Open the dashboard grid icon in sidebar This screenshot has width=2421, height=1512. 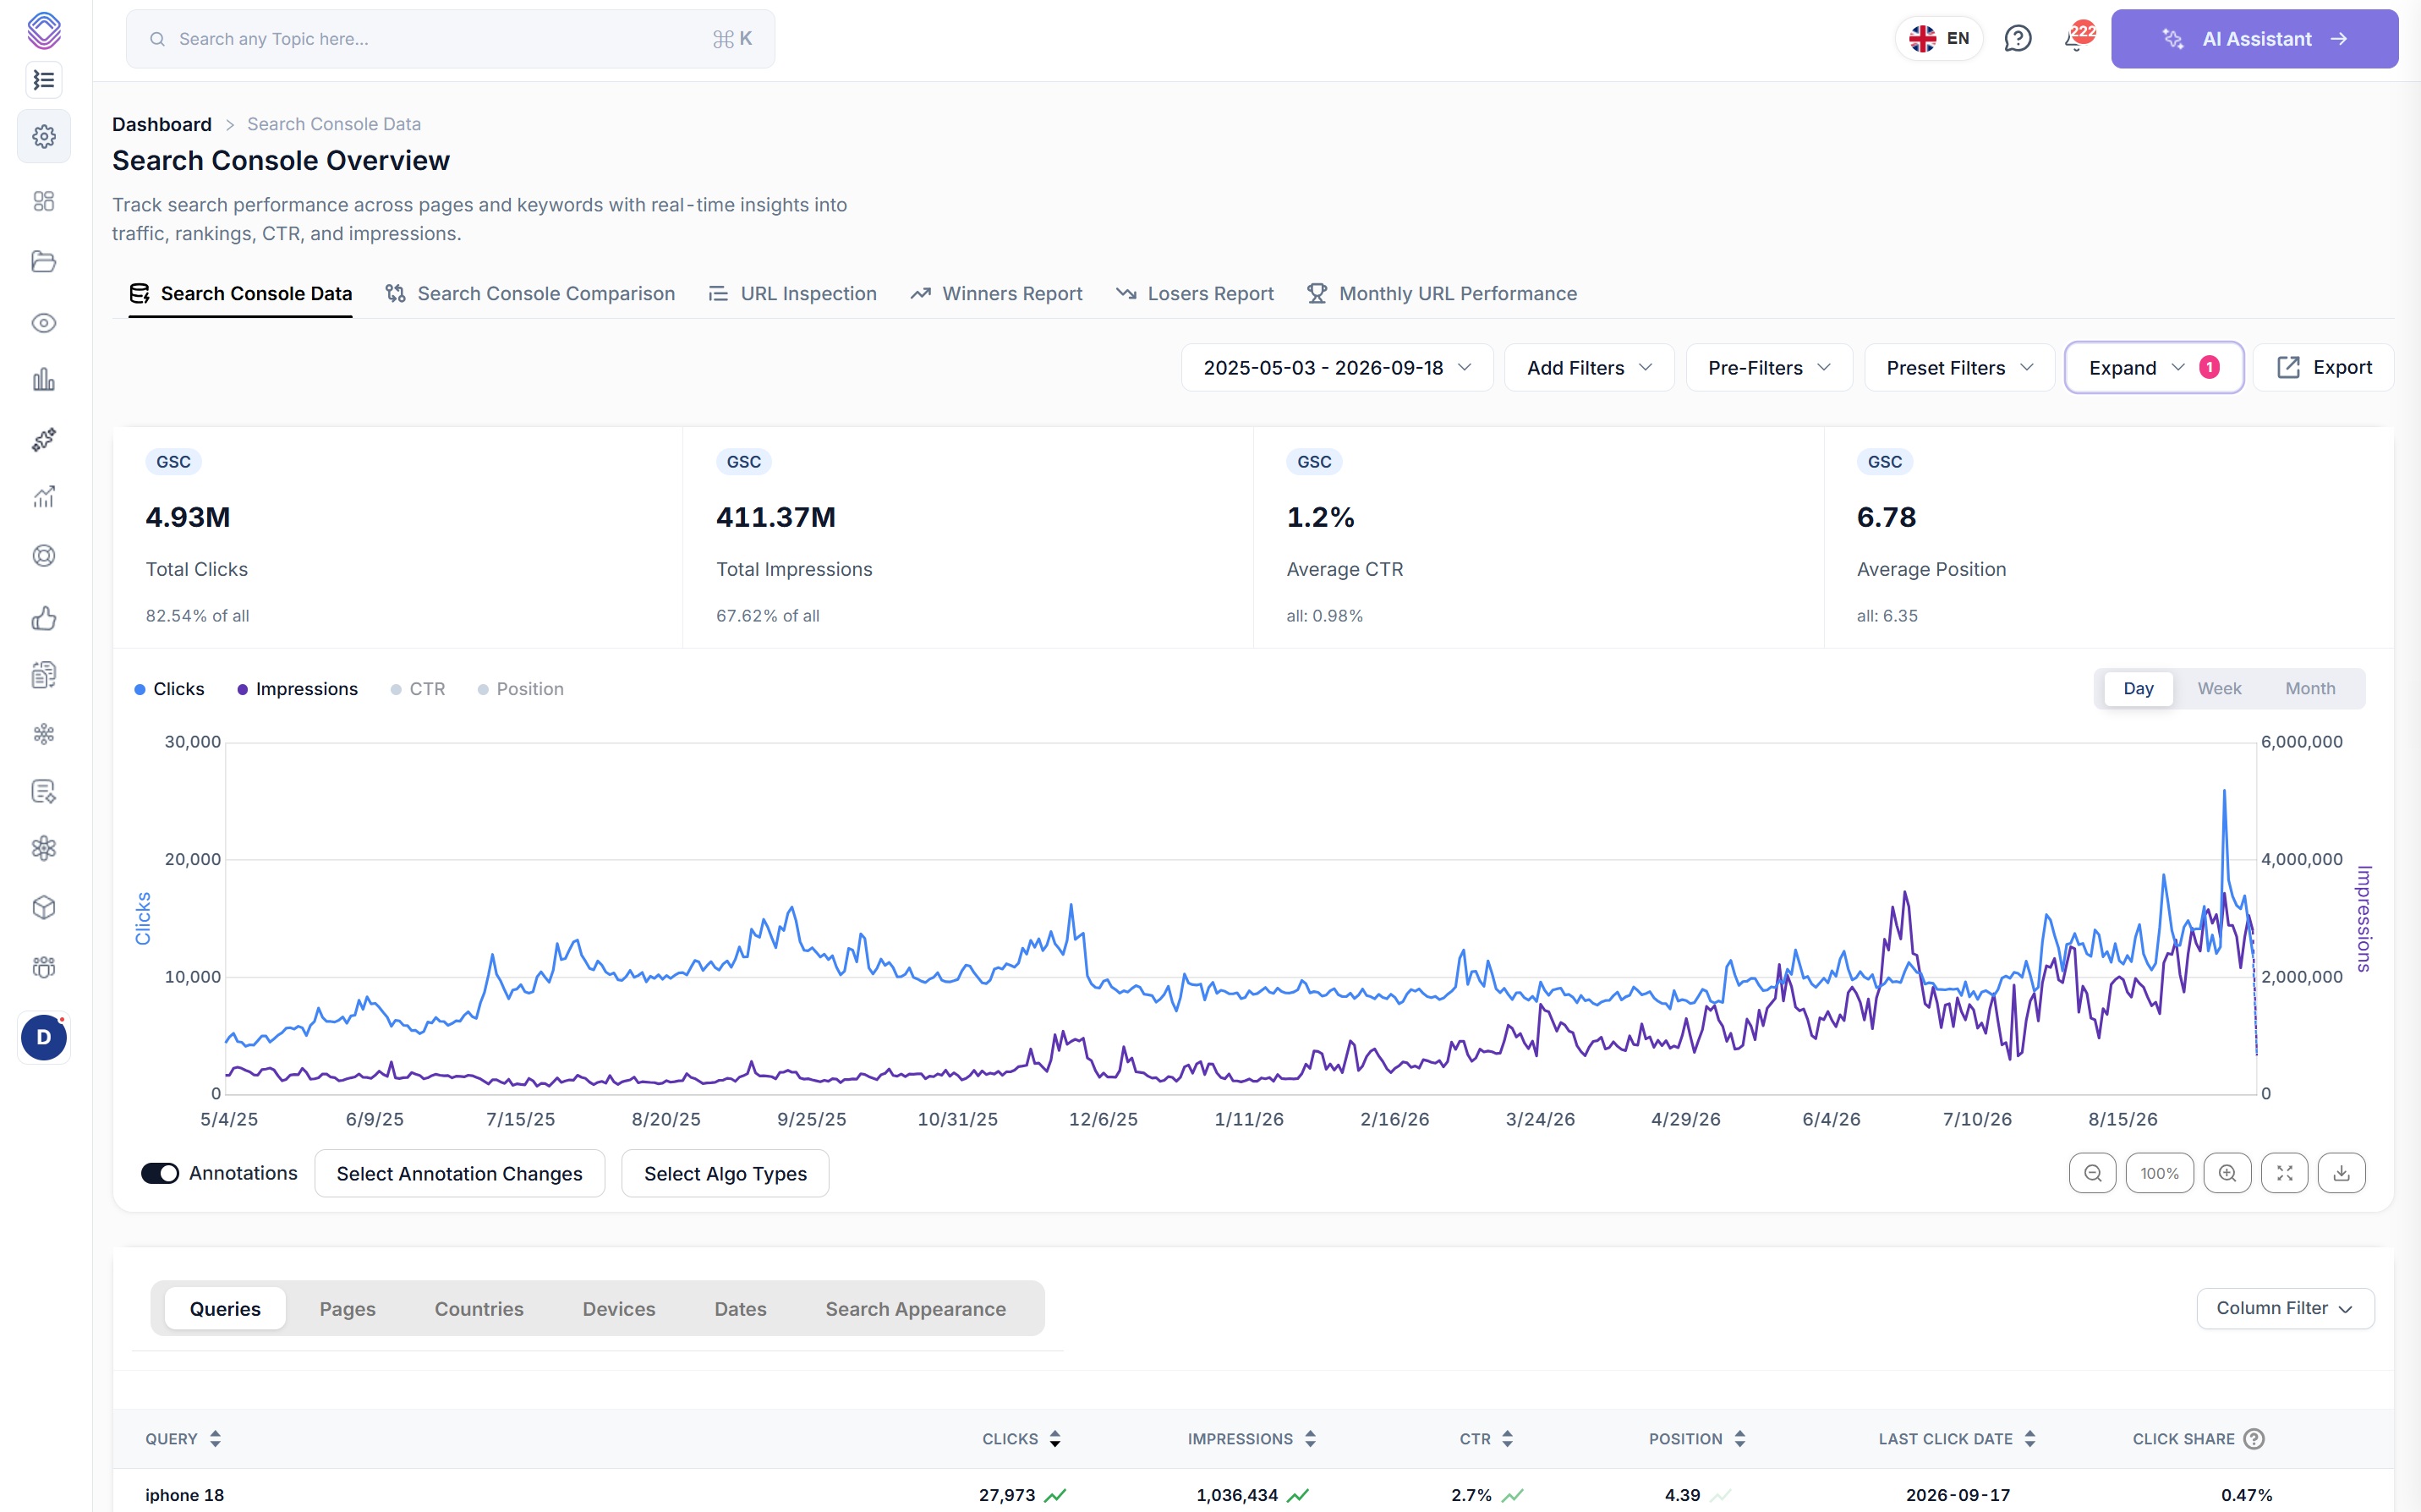(x=44, y=201)
